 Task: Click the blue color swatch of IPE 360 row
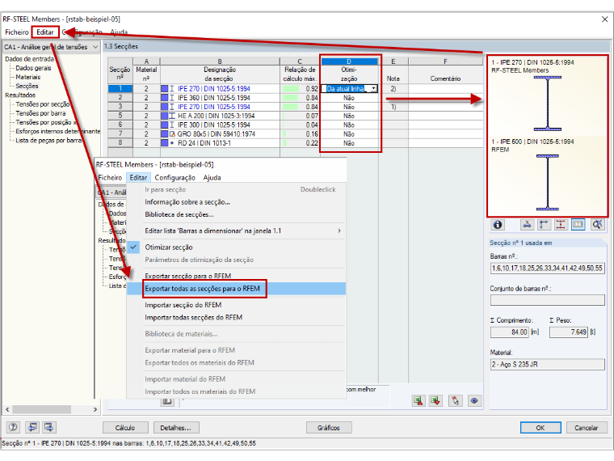165,98
